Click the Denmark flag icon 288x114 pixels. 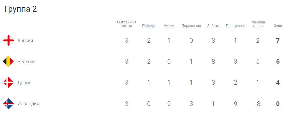(x=8, y=82)
